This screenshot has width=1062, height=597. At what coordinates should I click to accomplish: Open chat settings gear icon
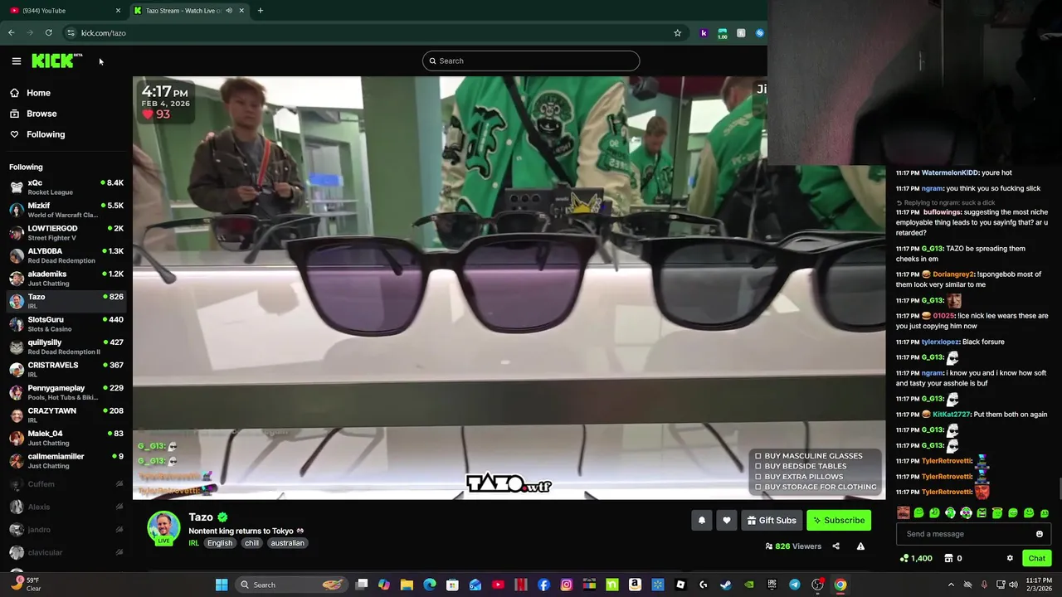point(1010,558)
